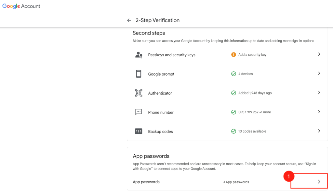The width and height of the screenshot is (333, 194).
Task: Click the orange warning icon beside security key
Action: (233, 55)
